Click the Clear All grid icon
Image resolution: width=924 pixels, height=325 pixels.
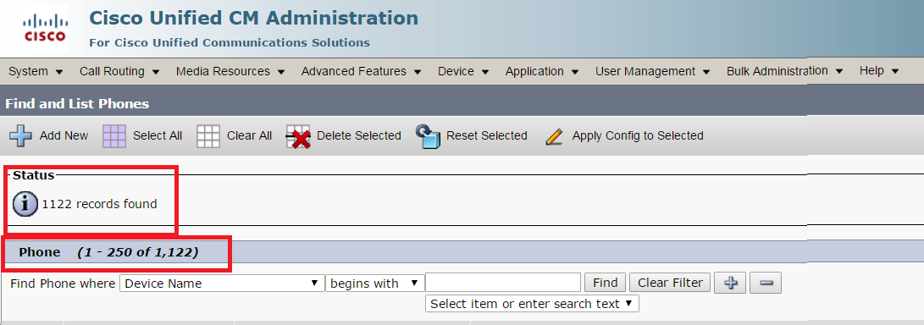208,135
